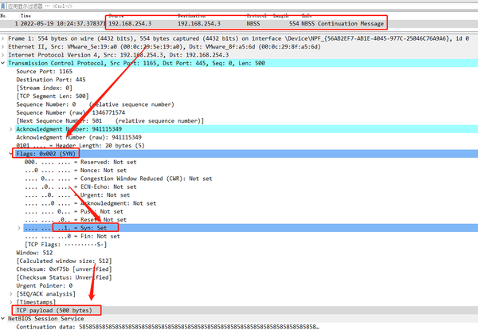Click the No. column header
Image resolution: width=478 pixels, height=330 pixels.
3,16
